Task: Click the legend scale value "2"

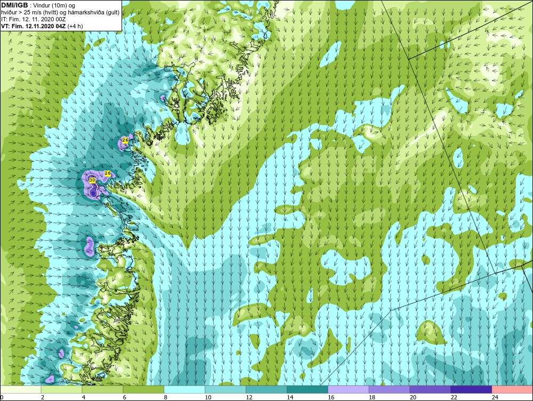Action: point(42,397)
